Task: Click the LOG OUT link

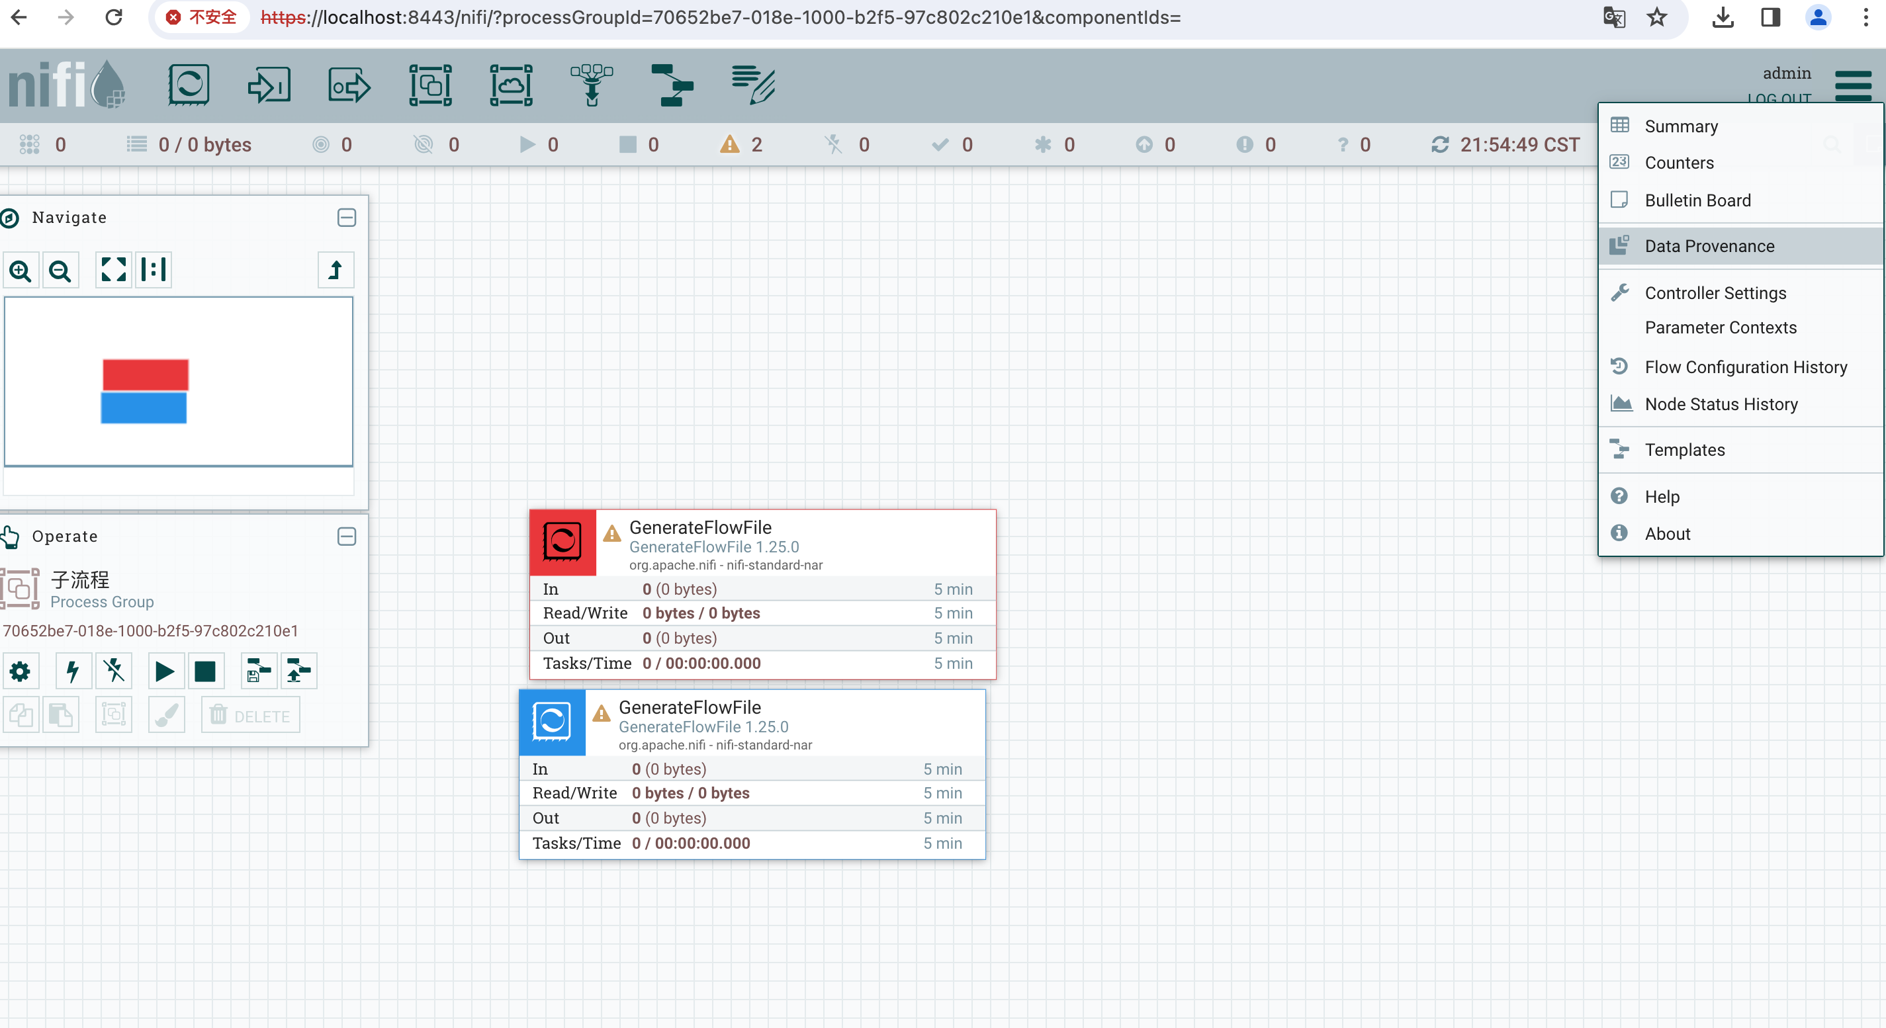Action: tap(1780, 99)
